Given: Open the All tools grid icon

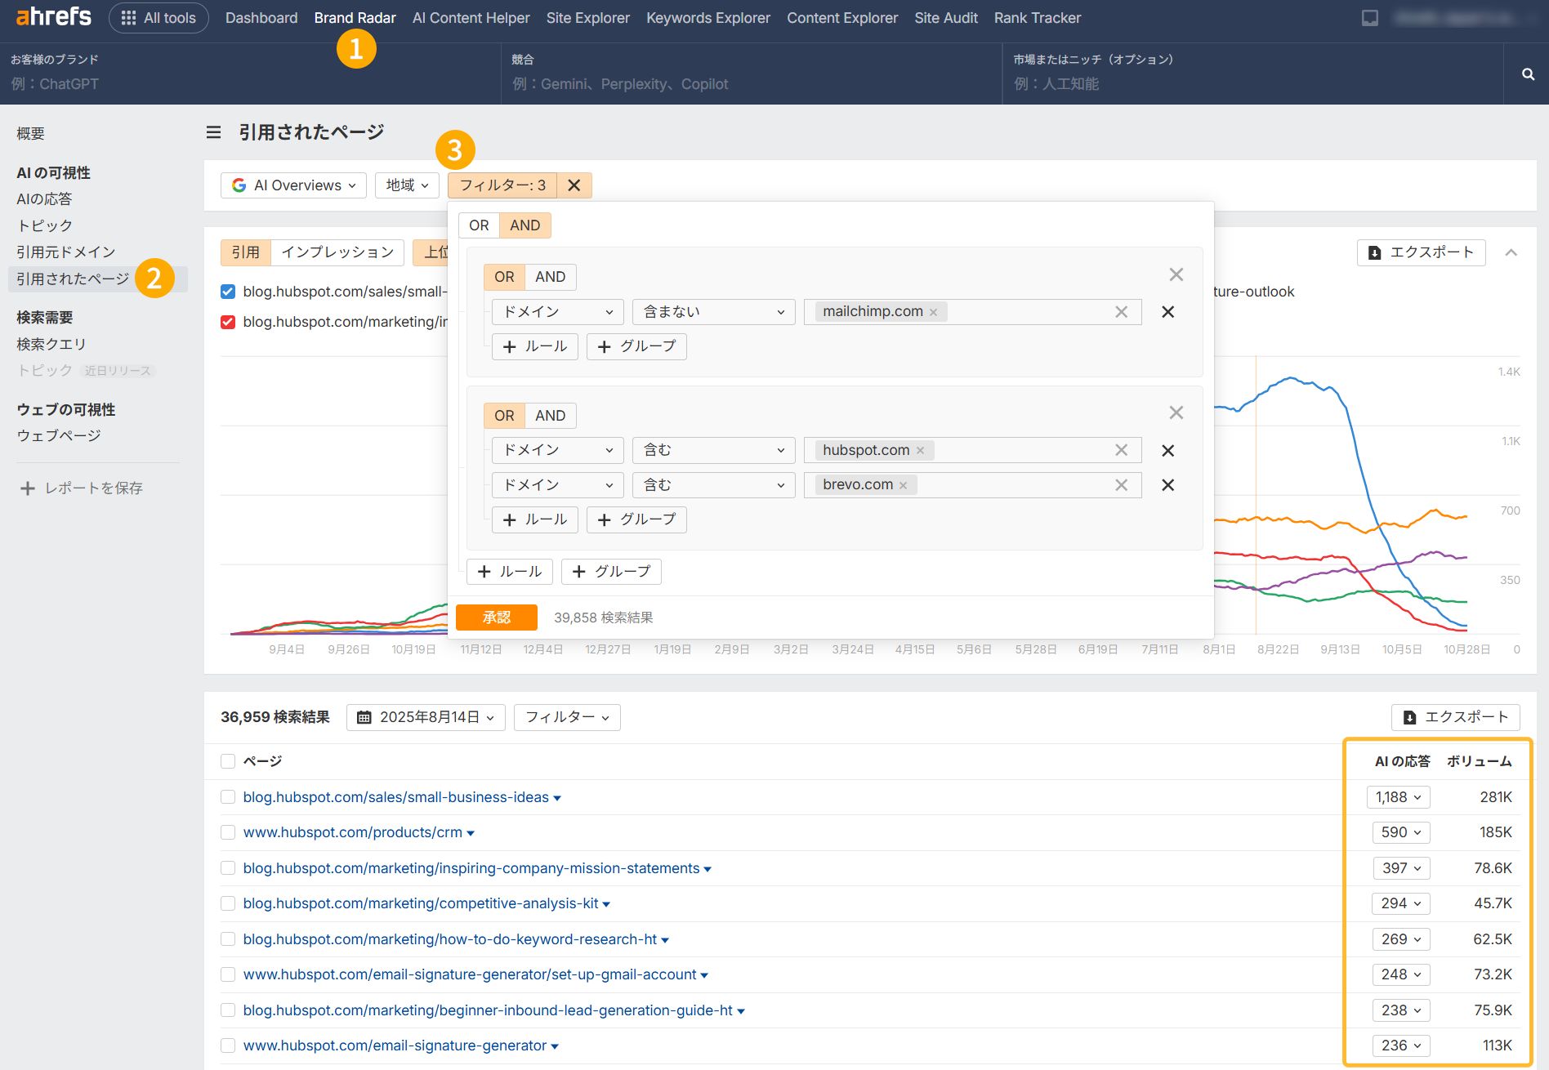Looking at the screenshot, I should pos(129,17).
